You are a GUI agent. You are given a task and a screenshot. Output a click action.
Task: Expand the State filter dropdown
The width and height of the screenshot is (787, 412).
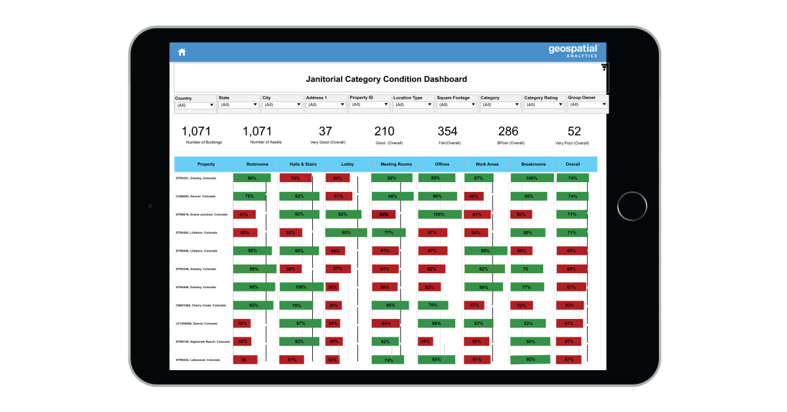(238, 105)
